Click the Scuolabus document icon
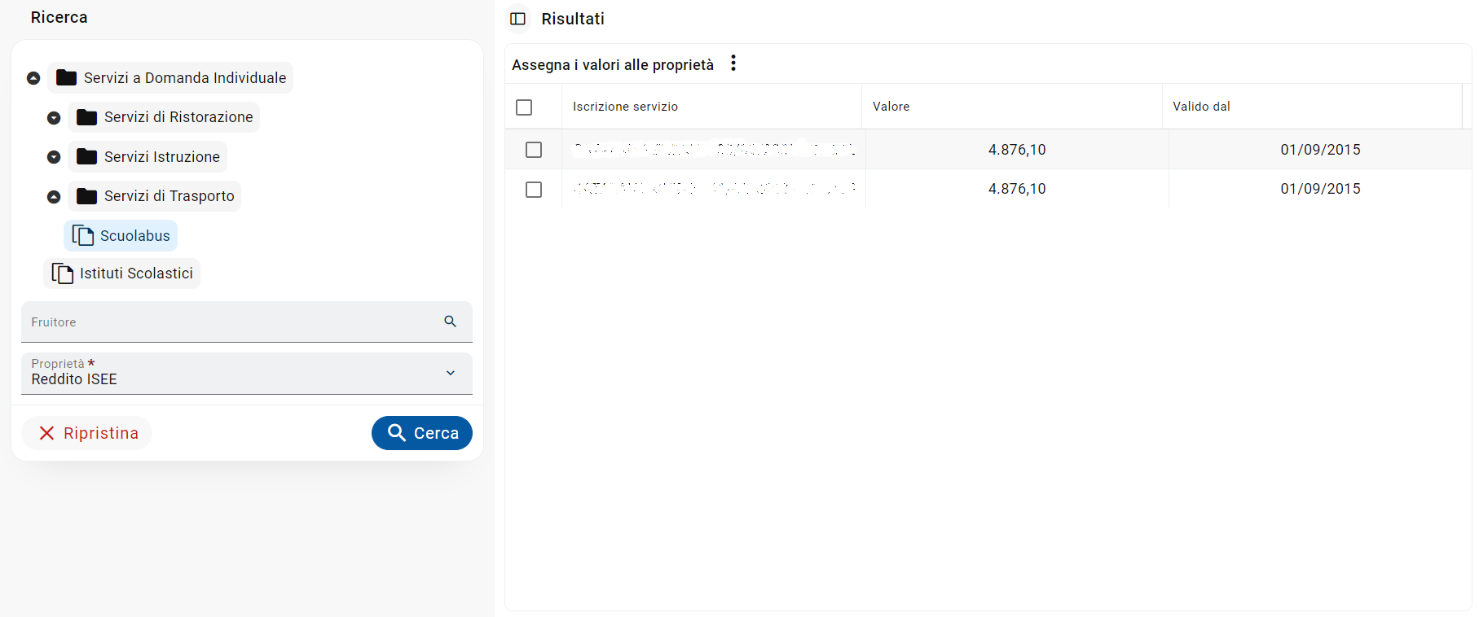The image size is (1479, 617). (82, 235)
